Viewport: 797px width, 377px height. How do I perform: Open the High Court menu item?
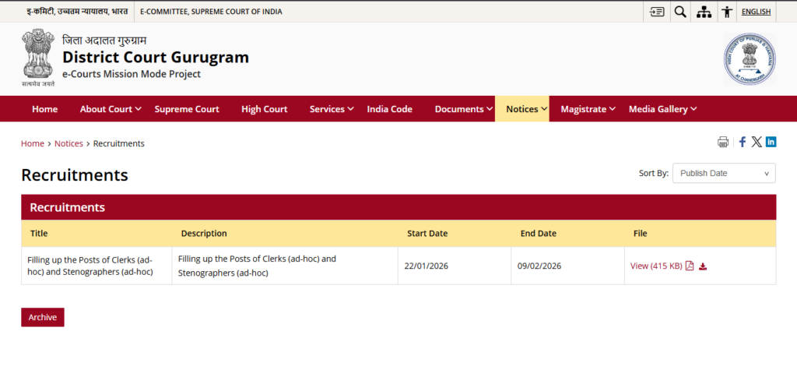pos(265,109)
